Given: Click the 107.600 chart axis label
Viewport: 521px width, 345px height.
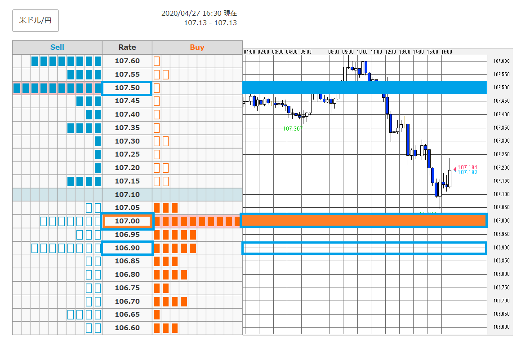Looking at the screenshot, I should point(501,61).
